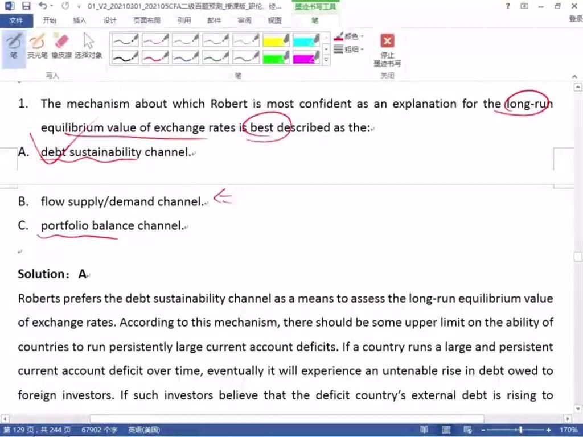Open the 插入 Insert tab

[79, 20]
